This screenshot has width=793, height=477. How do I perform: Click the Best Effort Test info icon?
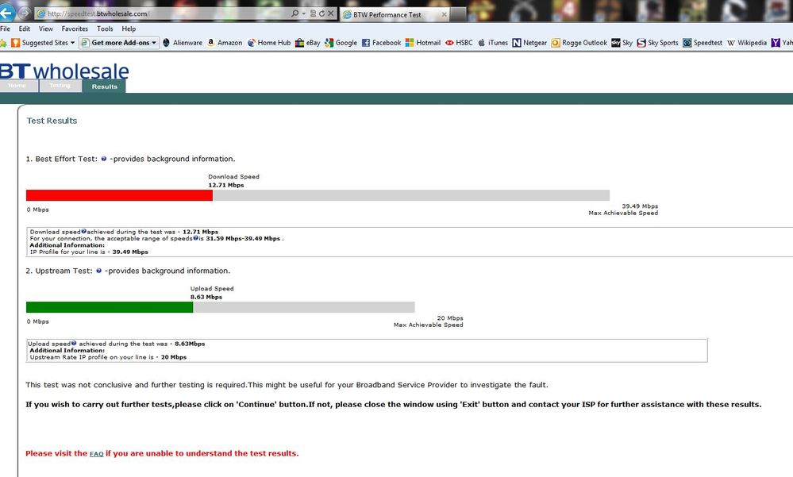coord(104,159)
